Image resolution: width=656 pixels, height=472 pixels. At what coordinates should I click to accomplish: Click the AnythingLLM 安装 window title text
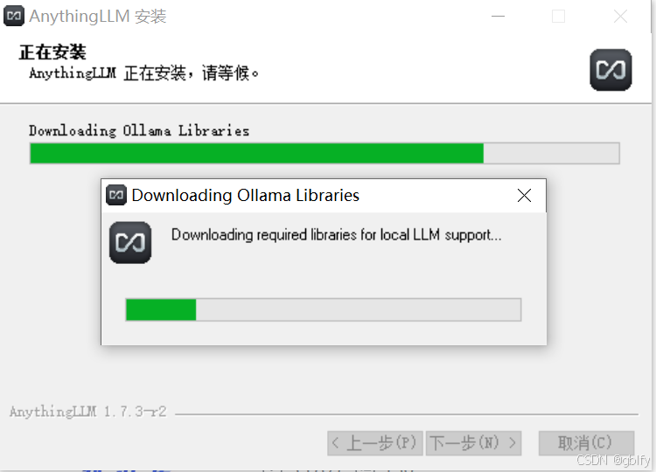pos(98,17)
